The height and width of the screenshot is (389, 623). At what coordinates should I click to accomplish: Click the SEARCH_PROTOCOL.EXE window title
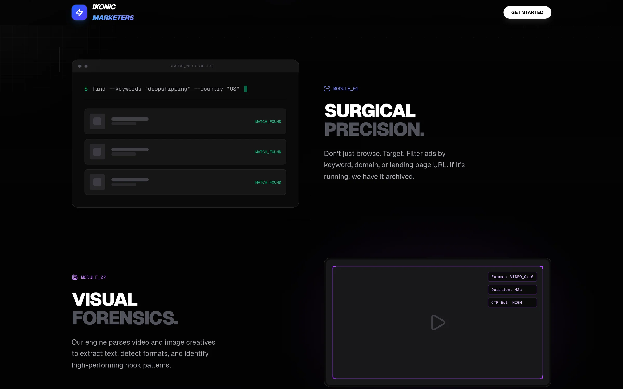pyautogui.click(x=192, y=66)
